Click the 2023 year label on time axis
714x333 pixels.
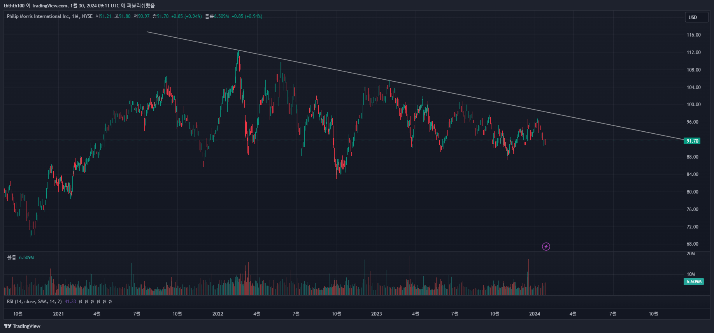(377, 314)
